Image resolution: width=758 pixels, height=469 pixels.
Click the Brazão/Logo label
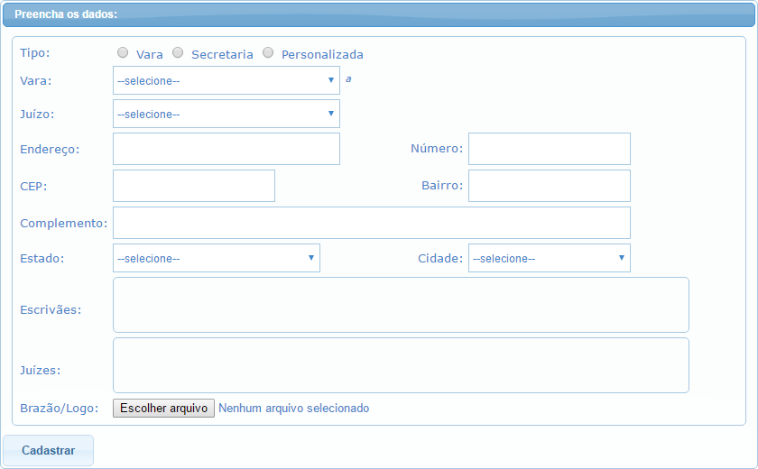(x=58, y=409)
